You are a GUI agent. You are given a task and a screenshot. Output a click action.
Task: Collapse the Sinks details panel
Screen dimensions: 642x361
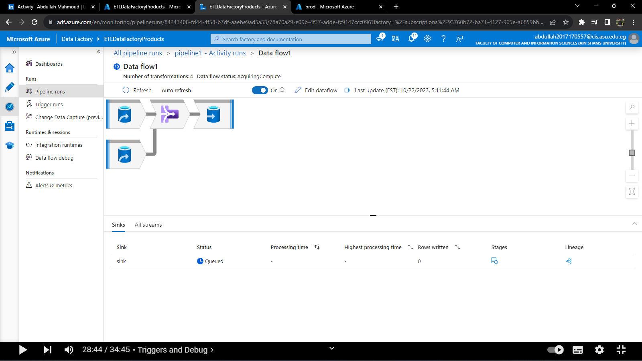tap(634, 224)
